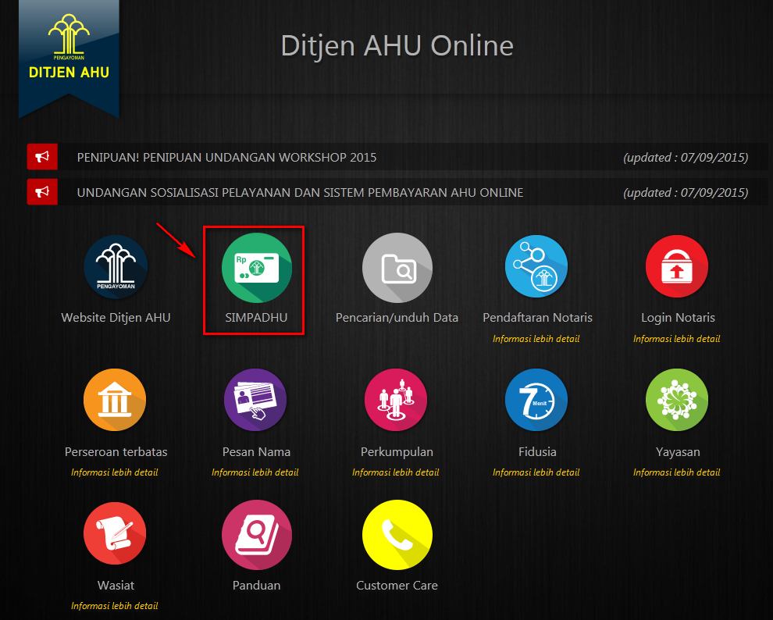This screenshot has height=620, width=773.
Task: Select the Perkumpulan people icon
Action: pyautogui.click(x=397, y=401)
